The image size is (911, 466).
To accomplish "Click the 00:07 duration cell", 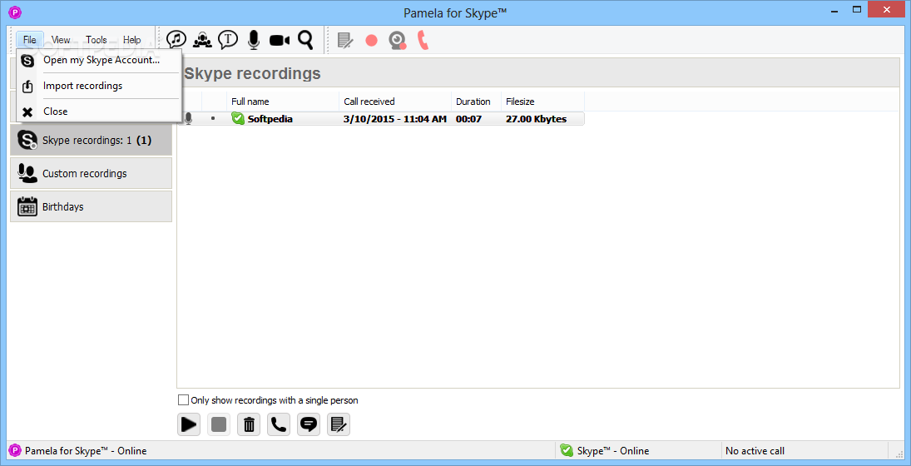I will [x=468, y=119].
